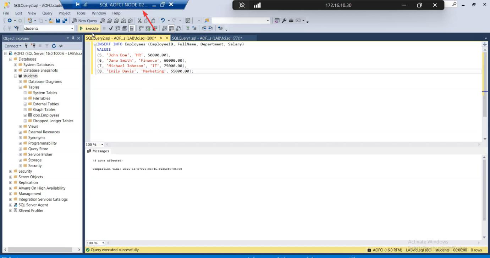
Task: Open the Connect menu in Object Explorer
Action: pos(13,46)
